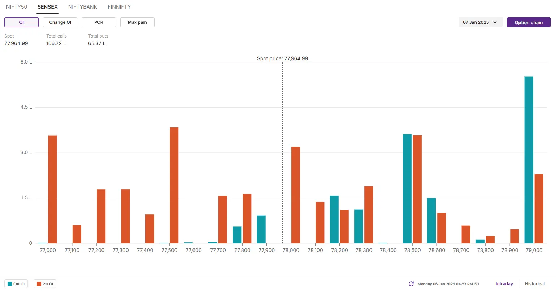Screen dimensions: 556x291
Task: Select the OI view button
Action: click(x=21, y=22)
